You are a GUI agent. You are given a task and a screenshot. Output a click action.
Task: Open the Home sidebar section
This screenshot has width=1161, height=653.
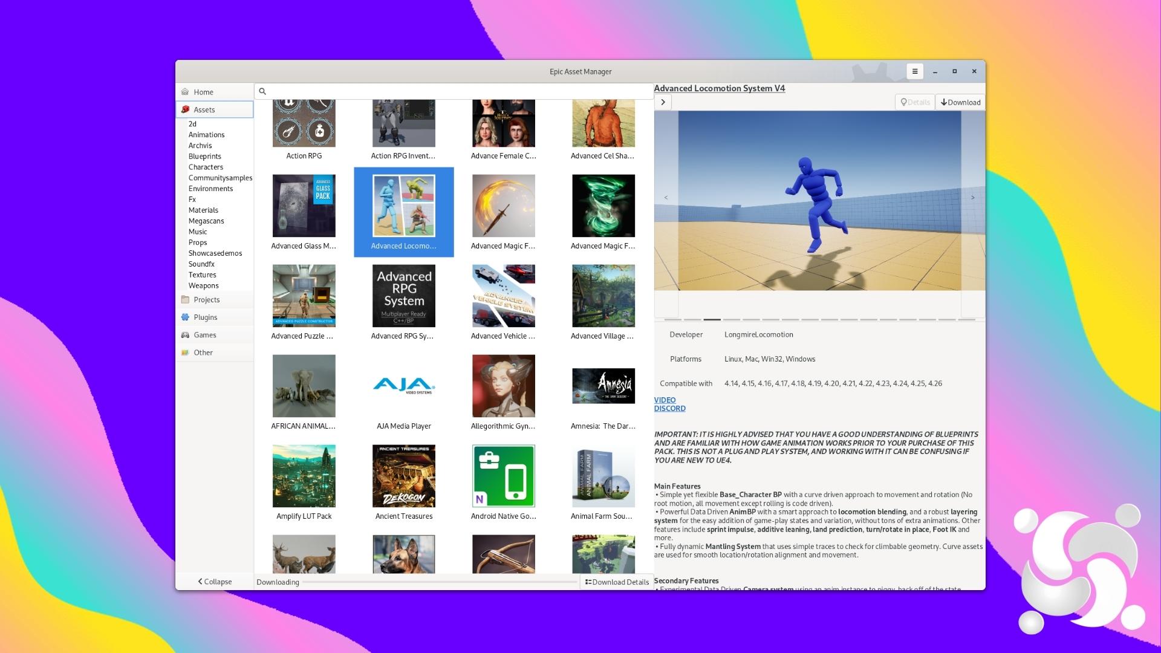pos(215,92)
